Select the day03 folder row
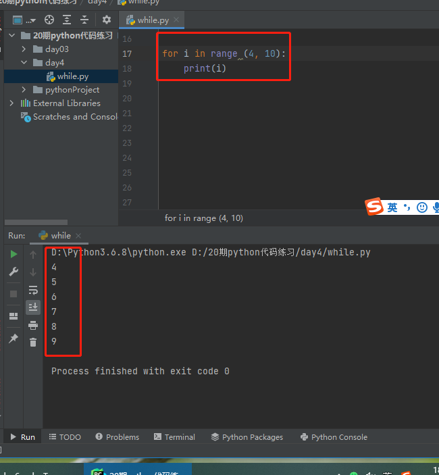This screenshot has height=475, width=439. (x=61, y=49)
